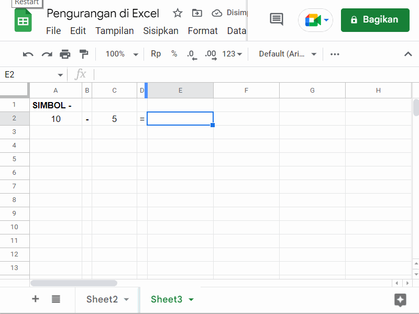Viewport: 419px width, 314px height.
Task: Open the Default (Ari... font dropdown
Action: [288, 54]
